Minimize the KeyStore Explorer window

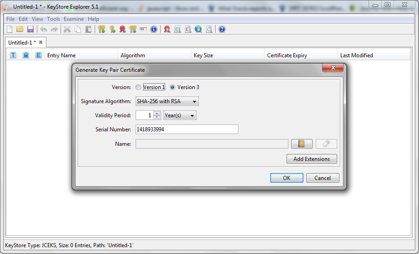click(x=375, y=5)
